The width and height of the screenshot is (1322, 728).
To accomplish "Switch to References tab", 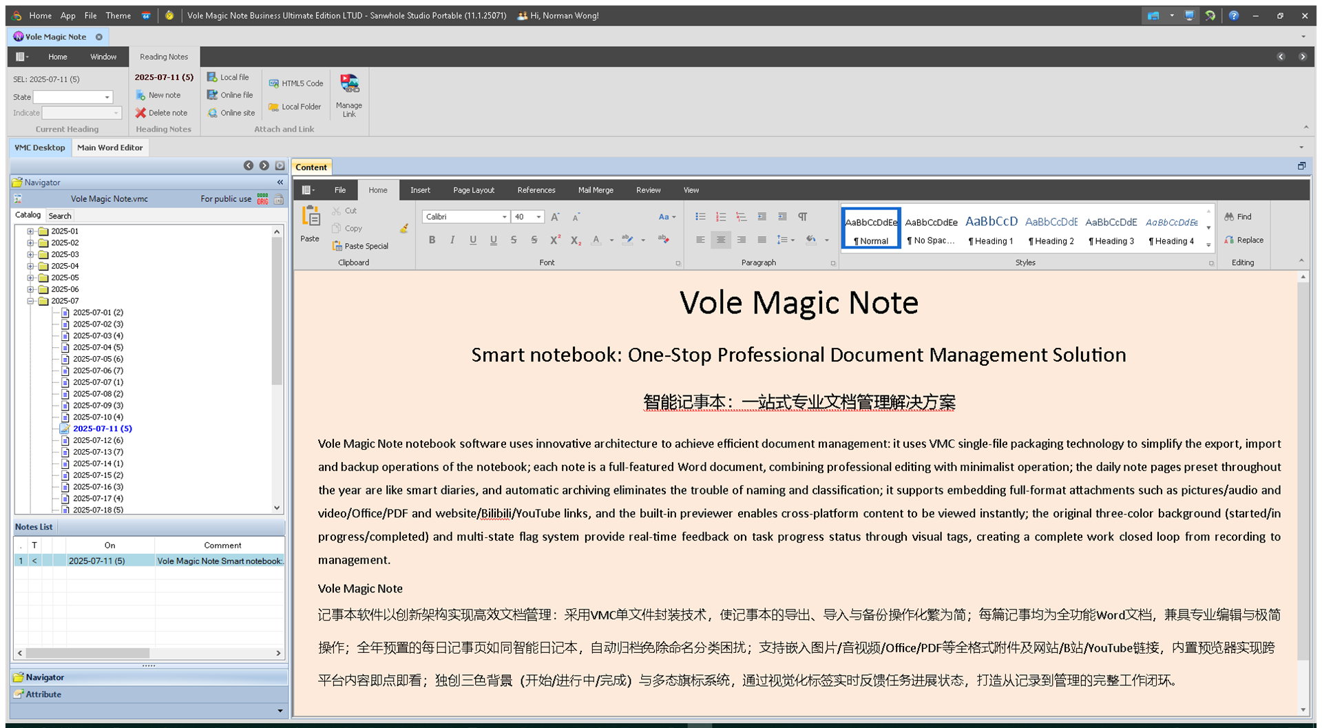I will (536, 190).
